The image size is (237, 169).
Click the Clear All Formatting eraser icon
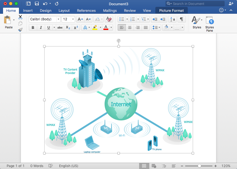point(109,19)
